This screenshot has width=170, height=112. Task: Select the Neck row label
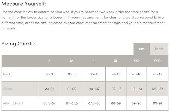[7, 74]
